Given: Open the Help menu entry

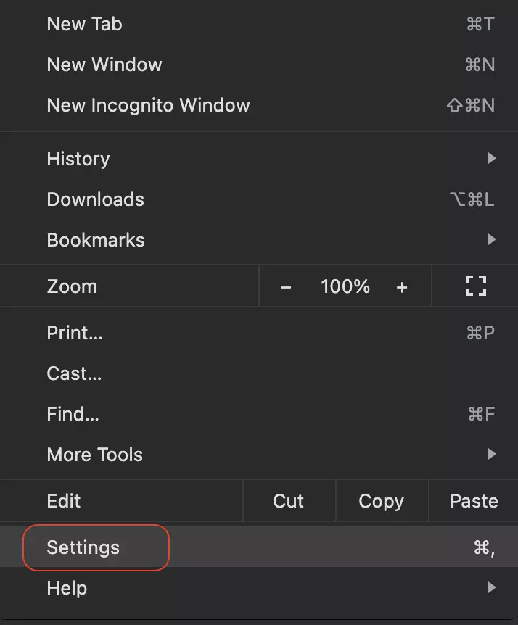Looking at the screenshot, I should (67, 588).
